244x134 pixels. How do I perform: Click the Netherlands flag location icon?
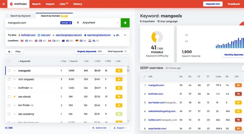click(90, 41)
